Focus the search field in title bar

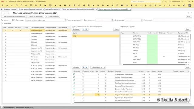[145, 2]
